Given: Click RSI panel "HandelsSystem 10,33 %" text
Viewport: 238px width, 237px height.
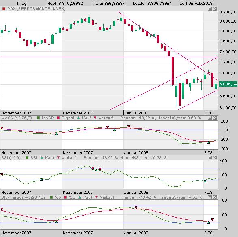Looking at the screenshot, I should [x=143, y=158].
